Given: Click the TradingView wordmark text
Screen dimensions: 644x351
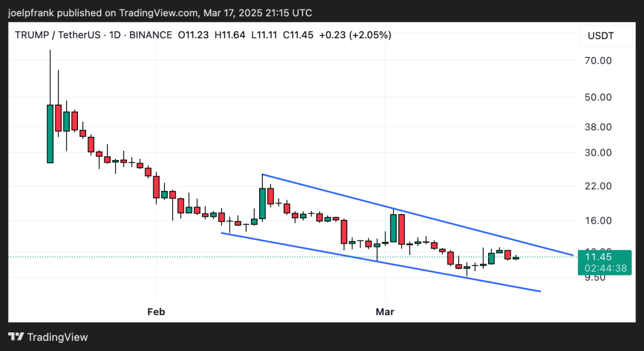Looking at the screenshot, I should (57, 337).
